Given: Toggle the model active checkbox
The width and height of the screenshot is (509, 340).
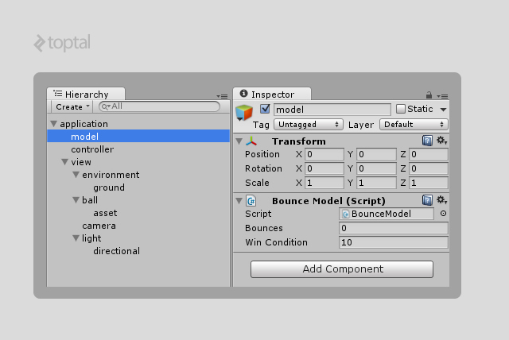Looking at the screenshot, I should tap(266, 109).
